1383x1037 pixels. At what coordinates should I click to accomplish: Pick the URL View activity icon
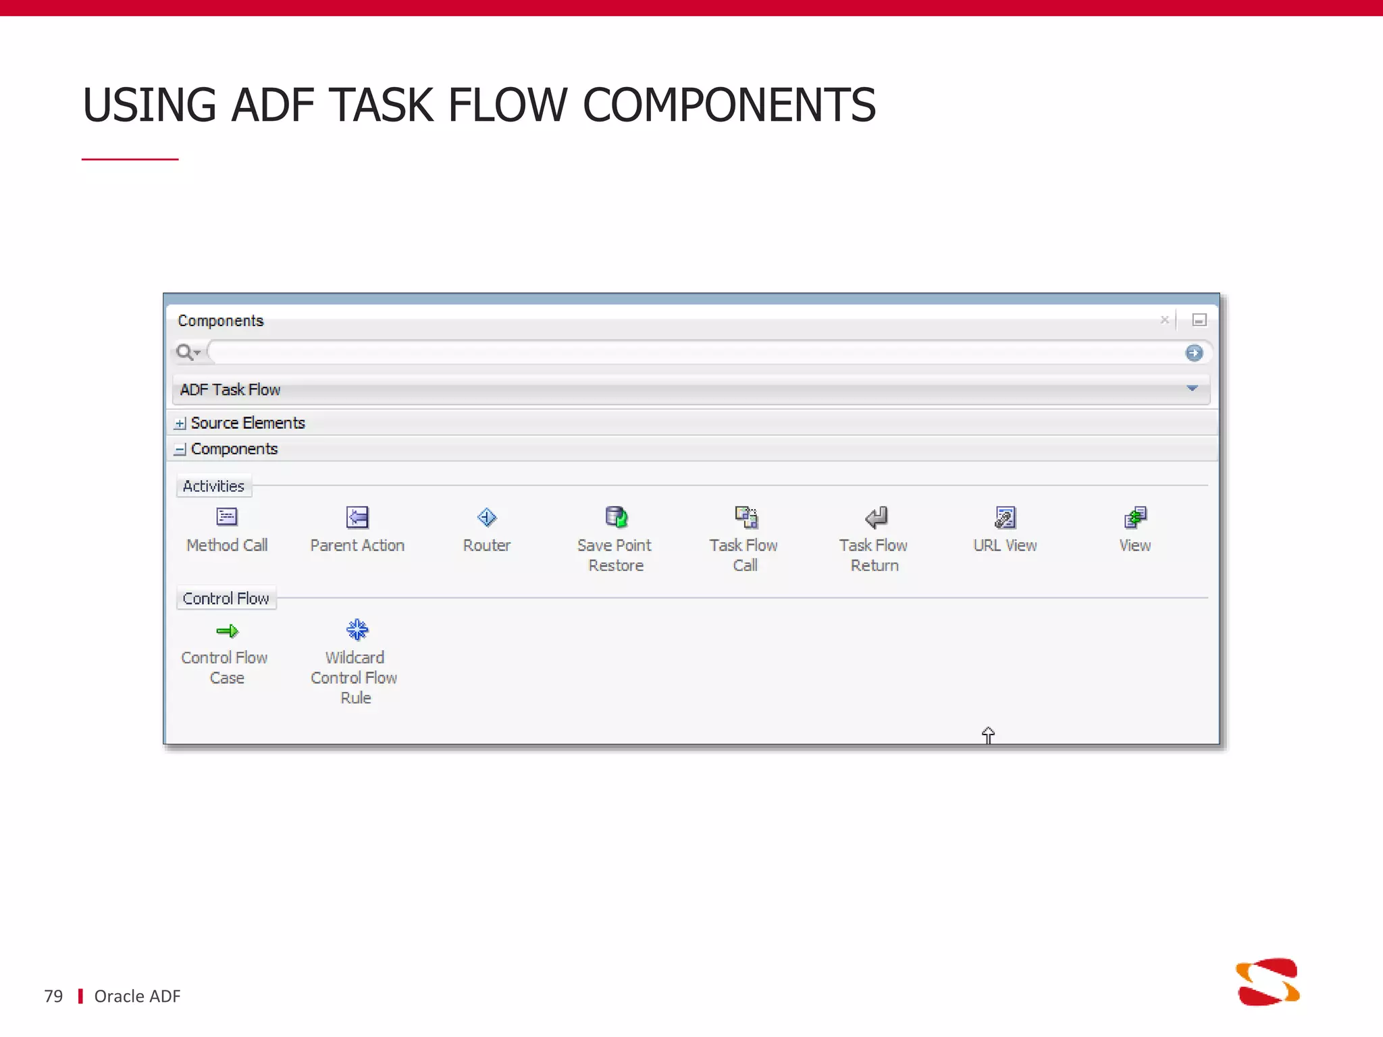(1006, 517)
